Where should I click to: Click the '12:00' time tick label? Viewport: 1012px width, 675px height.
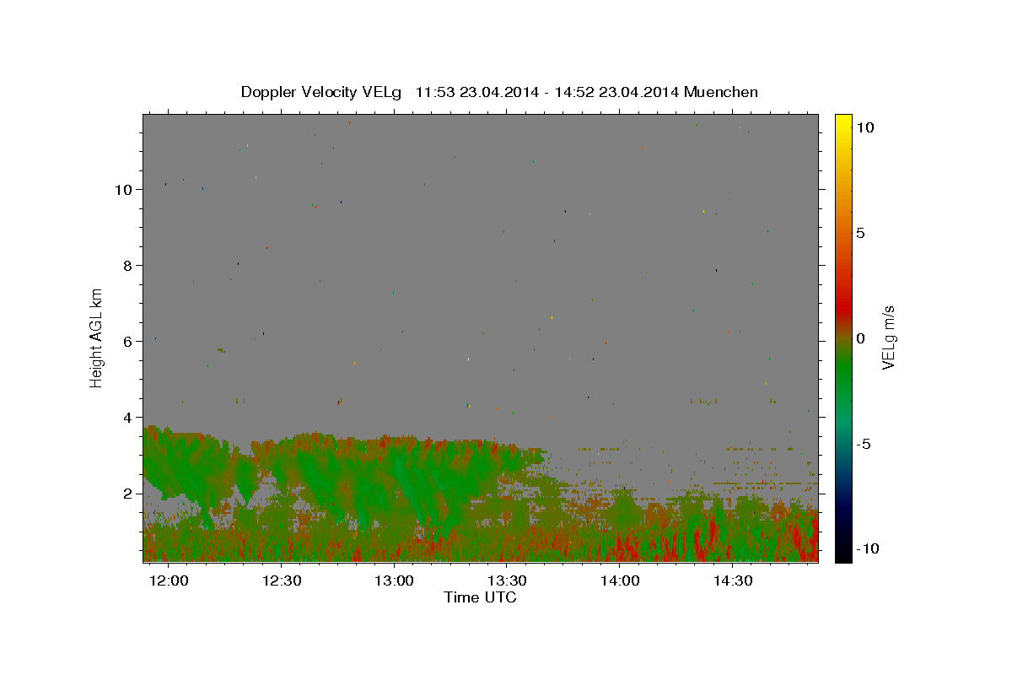point(169,581)
